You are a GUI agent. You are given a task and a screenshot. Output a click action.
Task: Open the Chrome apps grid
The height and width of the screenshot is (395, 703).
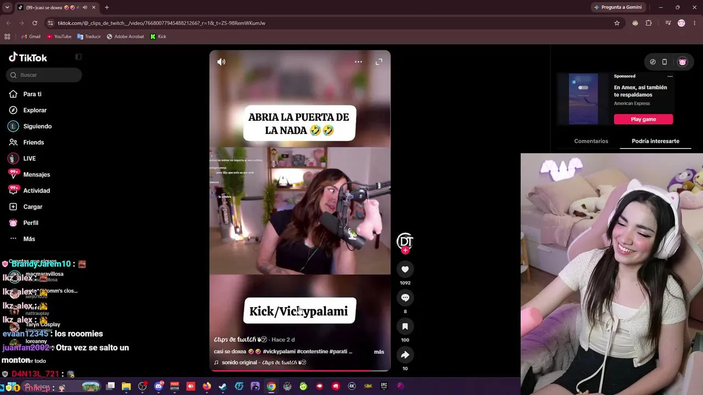[7, 37]
